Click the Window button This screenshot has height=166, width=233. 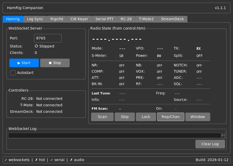pyautogui.click(x=198, y=117)
